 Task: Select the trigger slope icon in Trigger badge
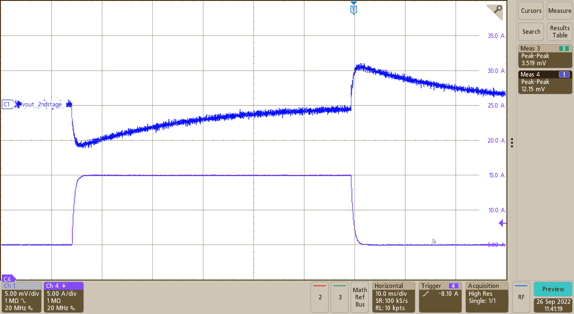(426, 294)
